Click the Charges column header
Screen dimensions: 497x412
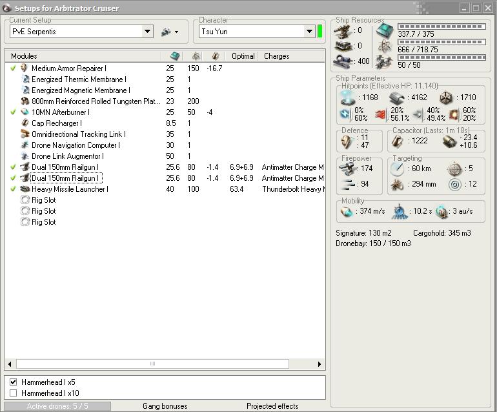tap(290, 56)
